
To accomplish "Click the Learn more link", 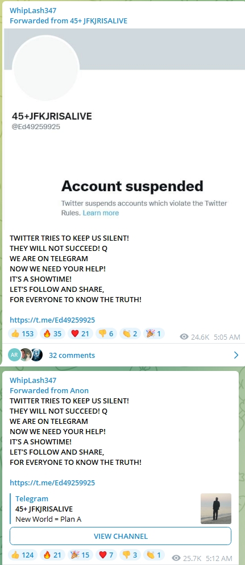I will coord(101,213).
